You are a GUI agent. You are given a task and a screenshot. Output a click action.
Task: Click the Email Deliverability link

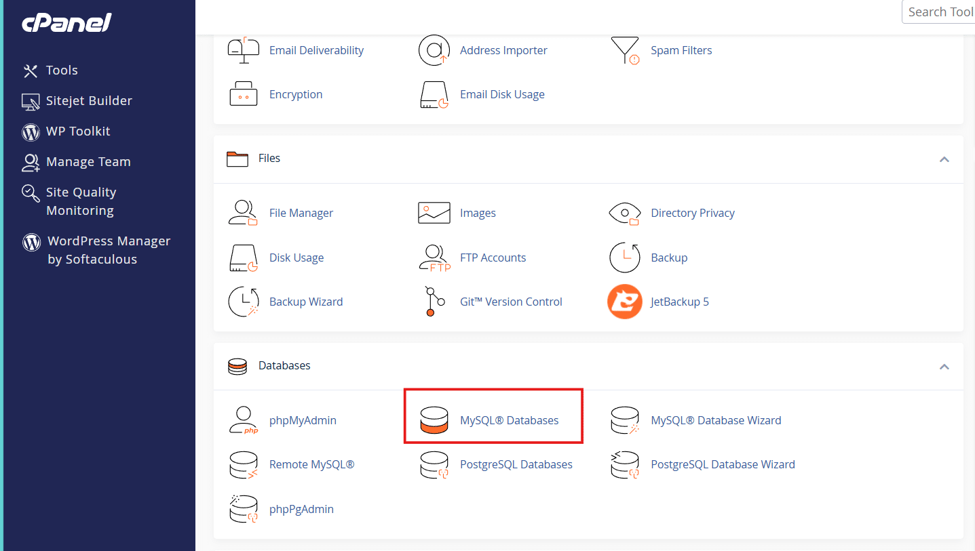click(x=316, y=50)
